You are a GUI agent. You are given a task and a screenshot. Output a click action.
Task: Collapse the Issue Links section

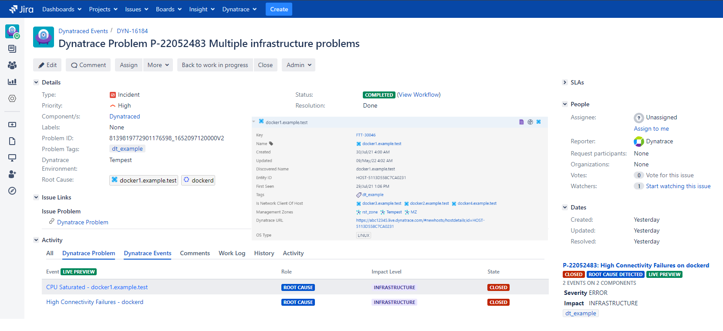(36, 197)
